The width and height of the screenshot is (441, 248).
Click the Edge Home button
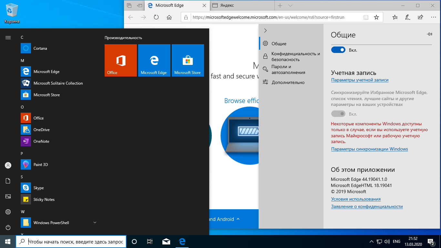tap(169, 17)
